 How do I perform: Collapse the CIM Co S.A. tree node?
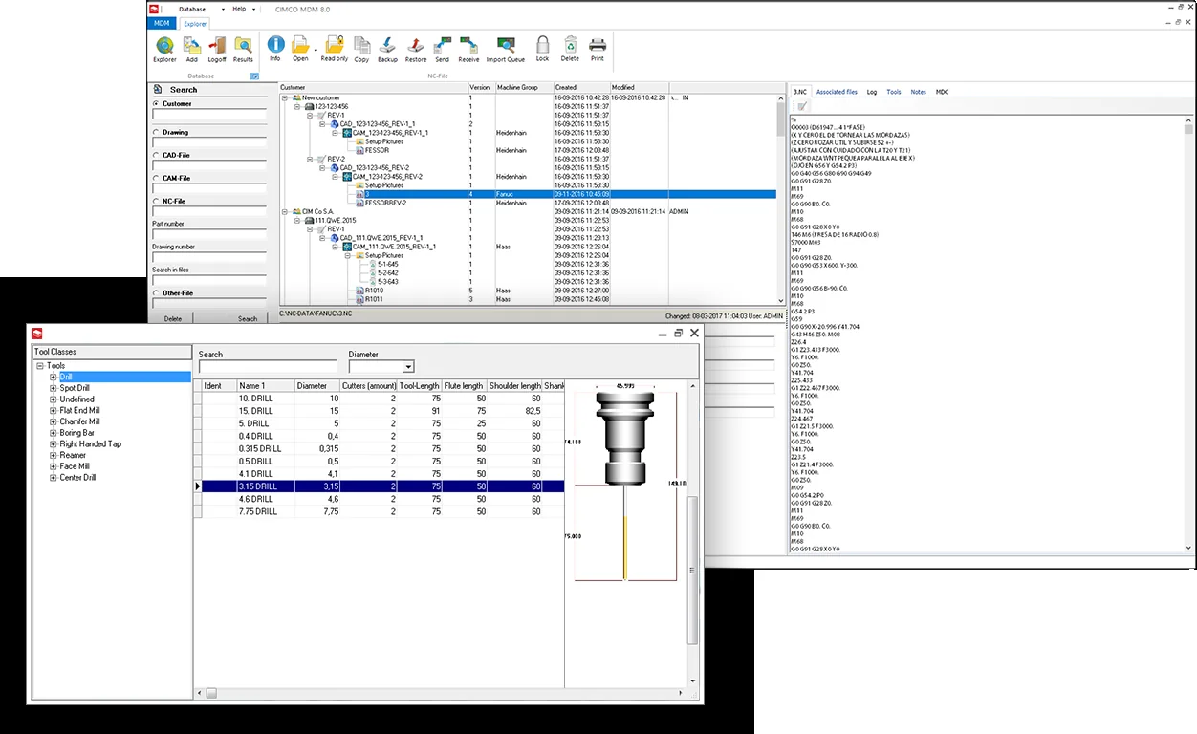click(285, 211)
